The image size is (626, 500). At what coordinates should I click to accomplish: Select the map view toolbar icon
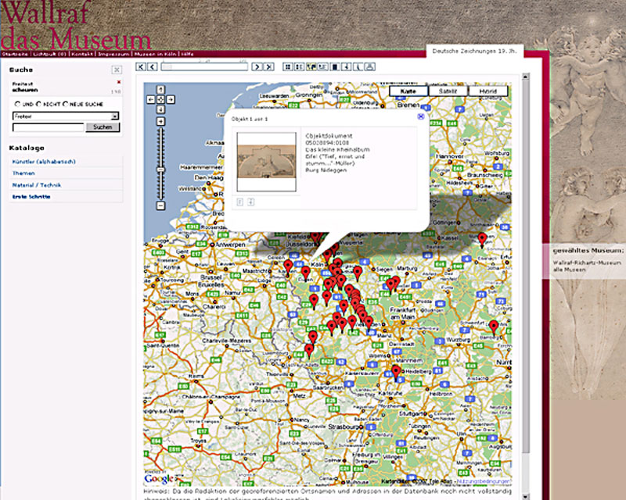tap(311, 66)
